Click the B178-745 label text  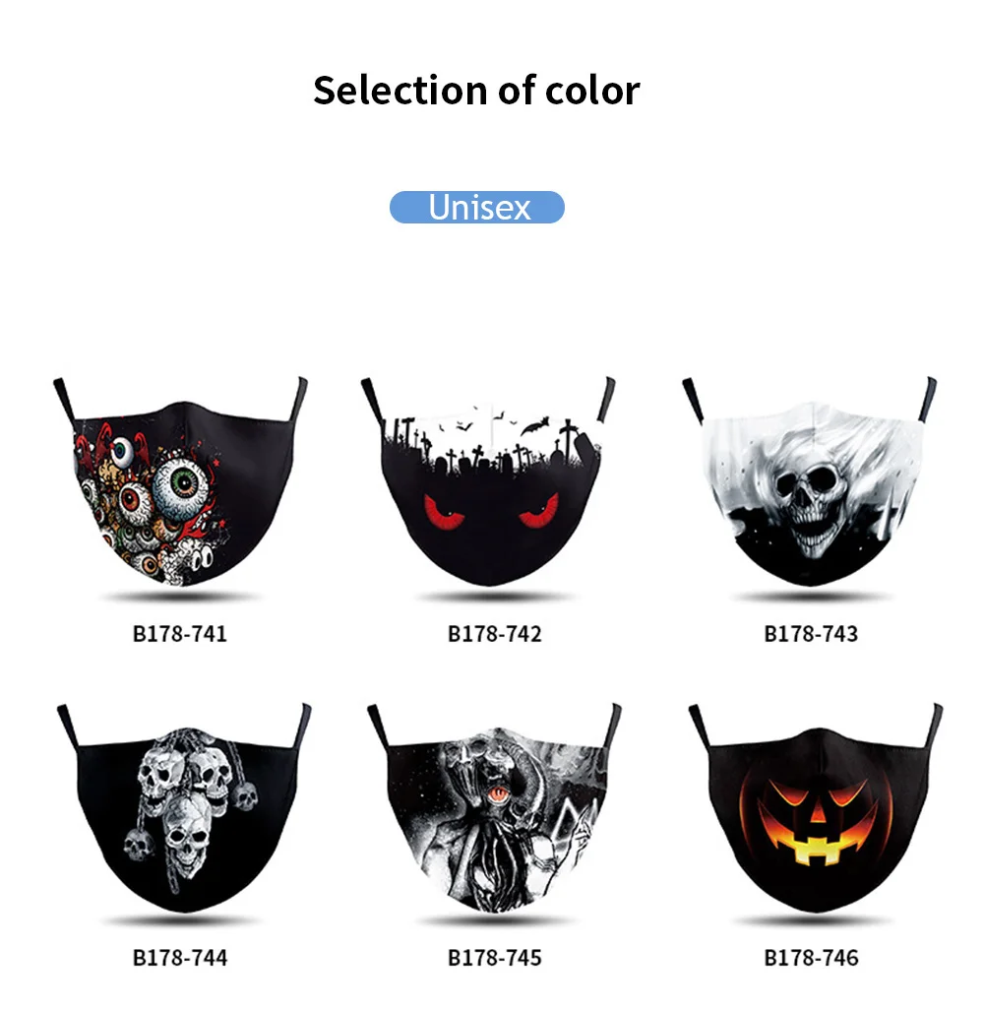click(x=495, y=958)
